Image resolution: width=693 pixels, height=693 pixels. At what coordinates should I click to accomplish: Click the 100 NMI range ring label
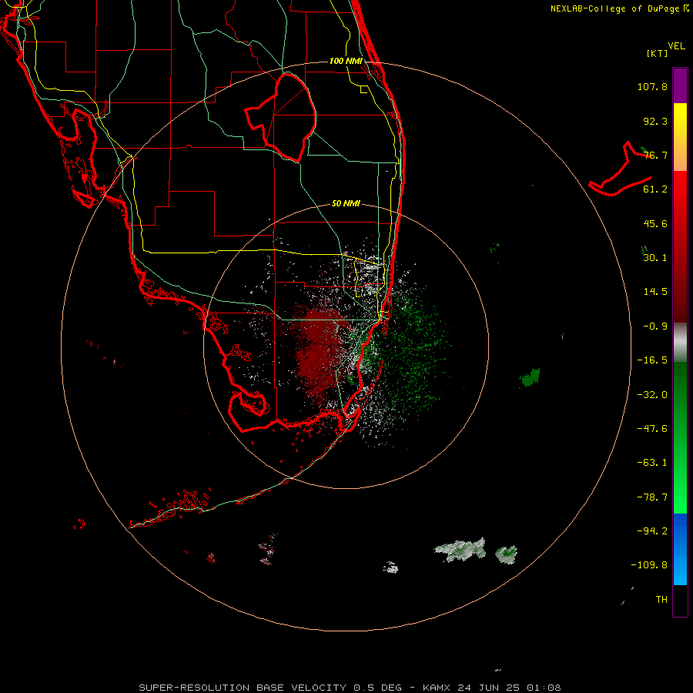[x=346, y=61]
